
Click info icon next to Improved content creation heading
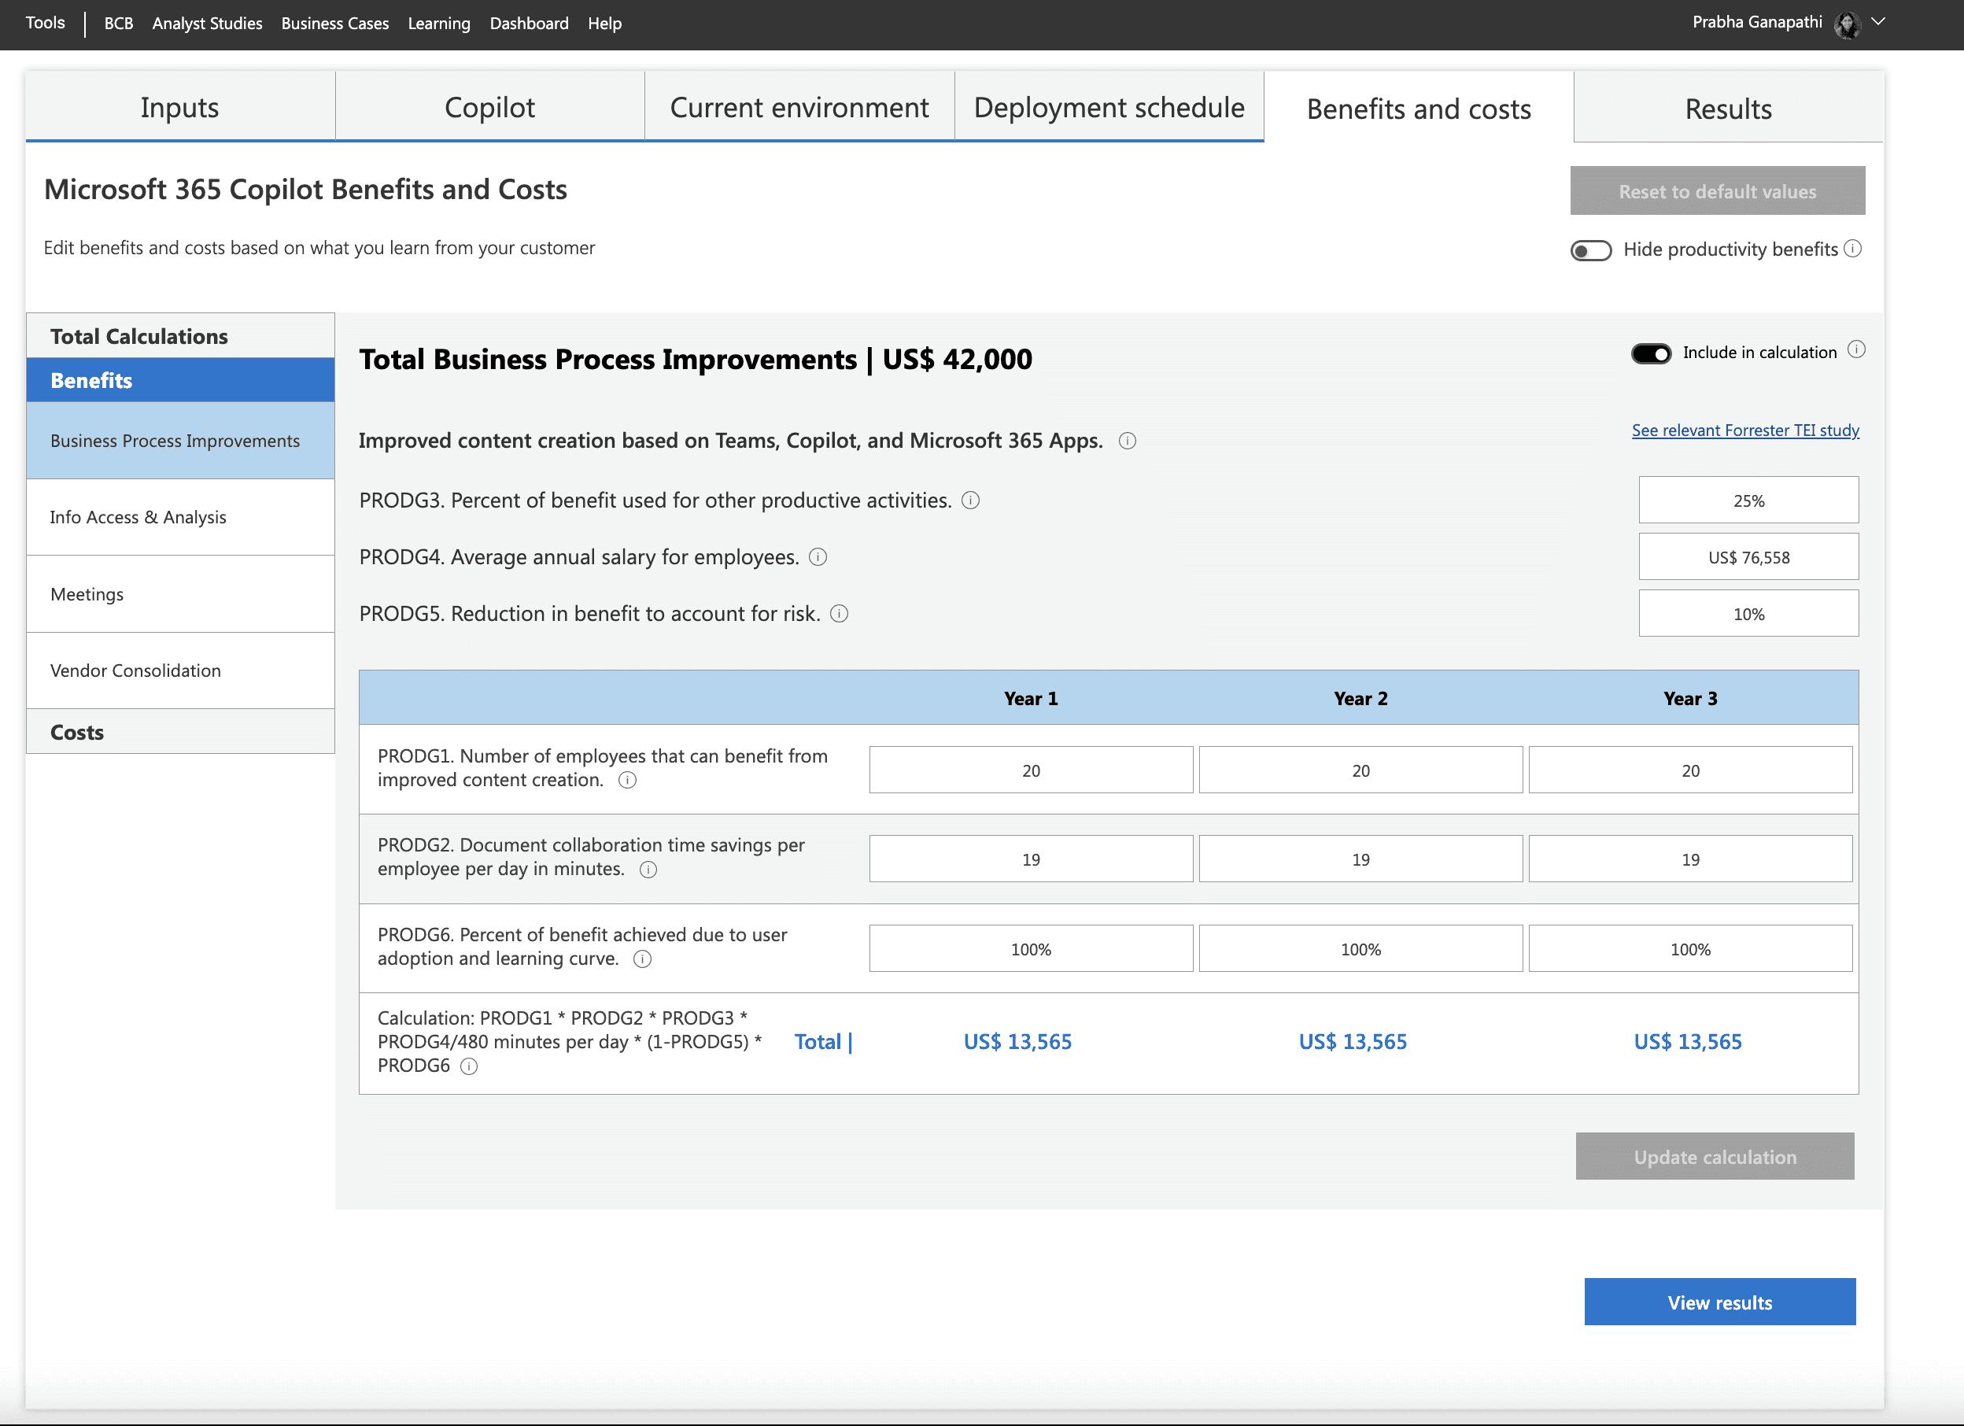click(x=1127, y=441)
